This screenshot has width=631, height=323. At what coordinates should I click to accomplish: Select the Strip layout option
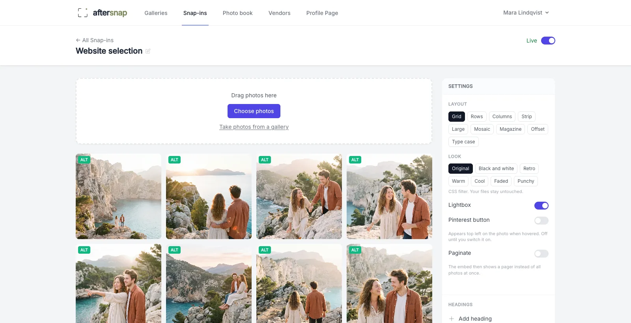(x=526, y=117)
